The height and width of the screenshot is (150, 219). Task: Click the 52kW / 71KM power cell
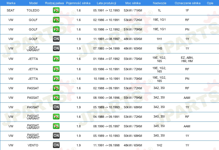point(133,10)
